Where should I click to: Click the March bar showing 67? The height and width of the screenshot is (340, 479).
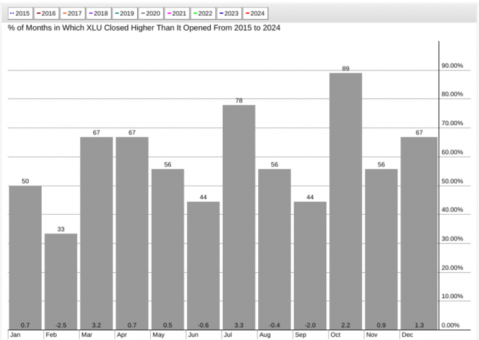[x=97, y=234]
